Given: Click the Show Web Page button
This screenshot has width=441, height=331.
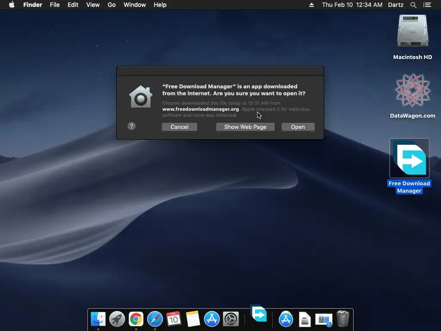Looking at the screenshot, I should tap(245, 127).
